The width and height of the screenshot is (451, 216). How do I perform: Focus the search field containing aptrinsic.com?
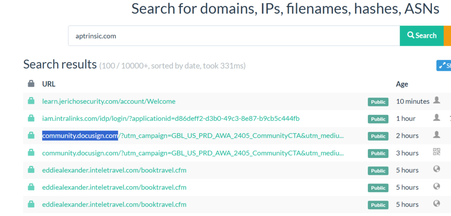click(x=233, y=36)
